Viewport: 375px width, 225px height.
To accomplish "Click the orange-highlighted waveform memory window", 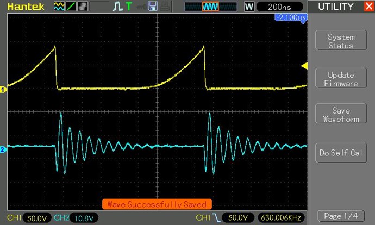I will [x=210, y=7].
